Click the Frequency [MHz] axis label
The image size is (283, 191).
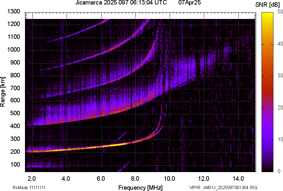click(141, 187)
